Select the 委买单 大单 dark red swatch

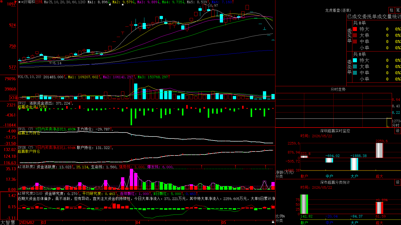355,35
